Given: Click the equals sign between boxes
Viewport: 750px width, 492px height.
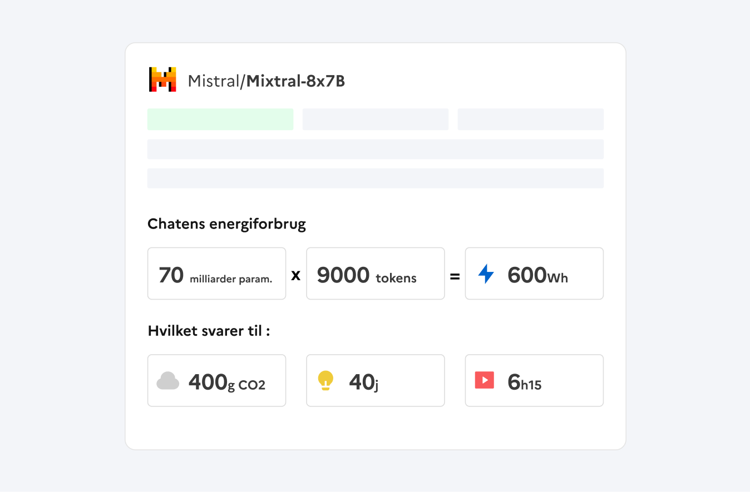Looking at the screenshot, I should point(455,275).
